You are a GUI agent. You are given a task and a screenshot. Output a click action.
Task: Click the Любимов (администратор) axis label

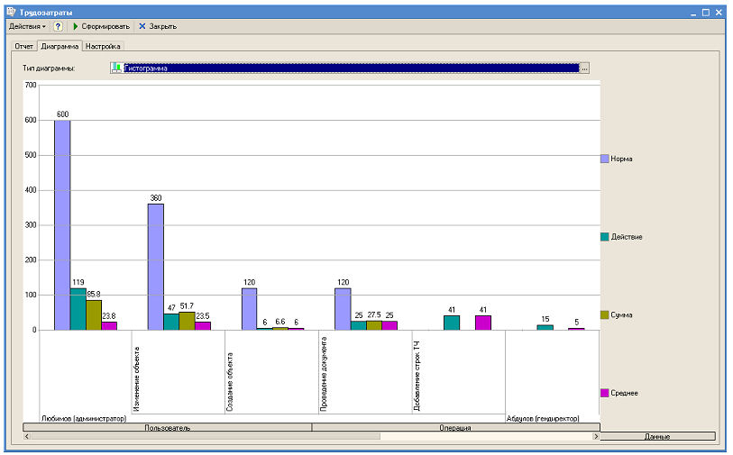pos(84,419)
